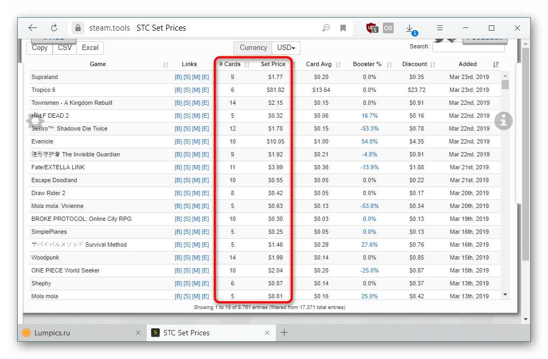Click the -53.3% Sekiro booster value
The image size is (548, 359).
point(369,129)
